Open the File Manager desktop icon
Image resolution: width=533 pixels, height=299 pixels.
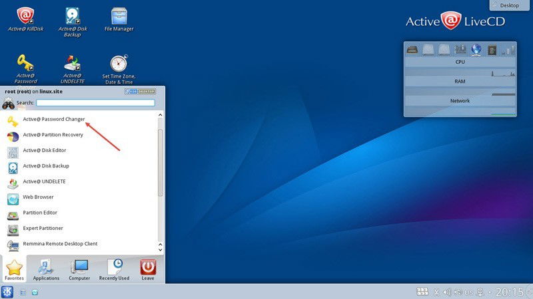119,19
